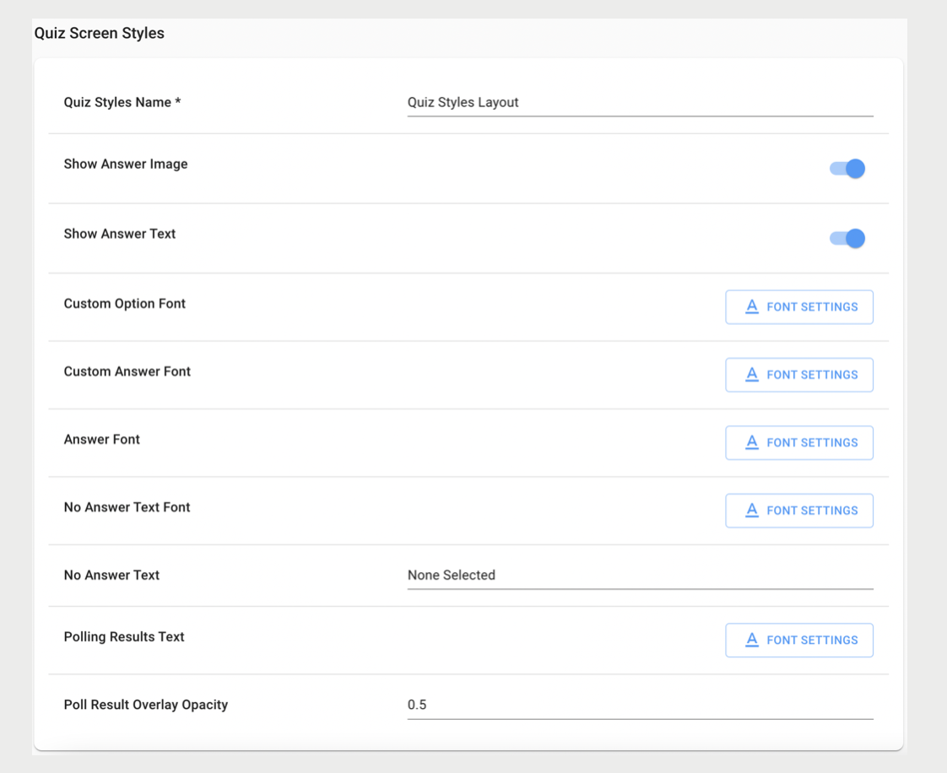Viewport: 947px width, 773px height.
Task: Open Font Settings for No Answer Text Font
Action: (x=799, y=511)
